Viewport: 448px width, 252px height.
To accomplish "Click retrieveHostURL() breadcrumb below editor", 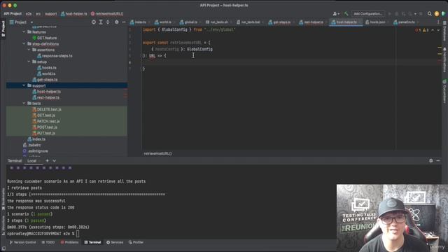I will click(x=157, y=153).
